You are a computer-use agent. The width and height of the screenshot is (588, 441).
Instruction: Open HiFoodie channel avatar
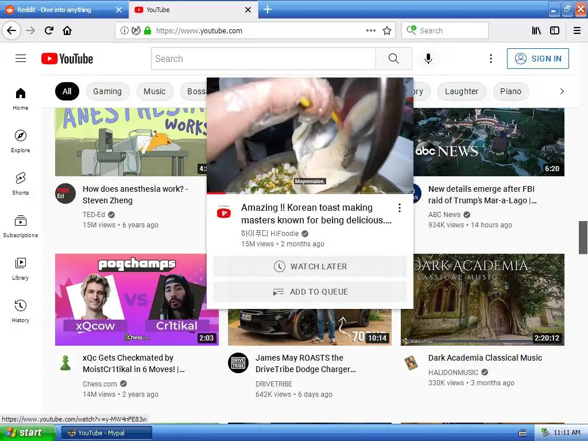pyautogui.click(x=224, y=212)
